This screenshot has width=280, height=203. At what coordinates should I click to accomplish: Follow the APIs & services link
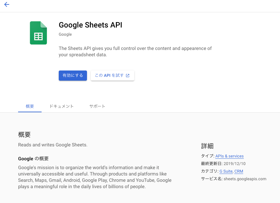230,156
